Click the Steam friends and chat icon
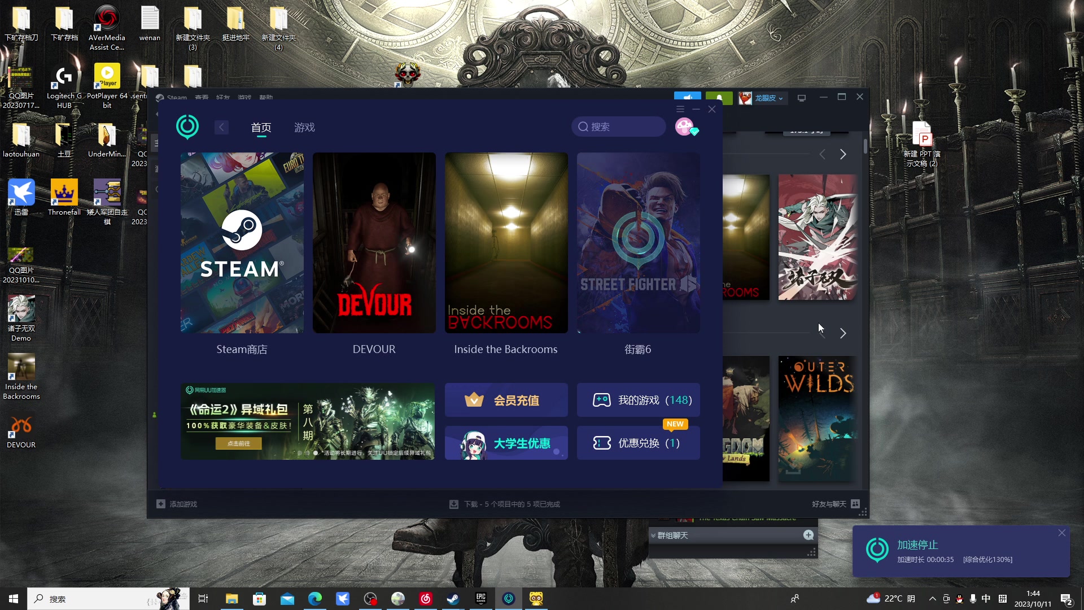1084x610 pixels. pos(855,504)
